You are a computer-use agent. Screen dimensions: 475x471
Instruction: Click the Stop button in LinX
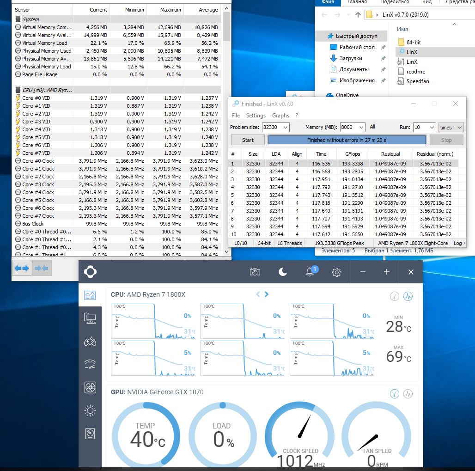click(x=446, y=140)
